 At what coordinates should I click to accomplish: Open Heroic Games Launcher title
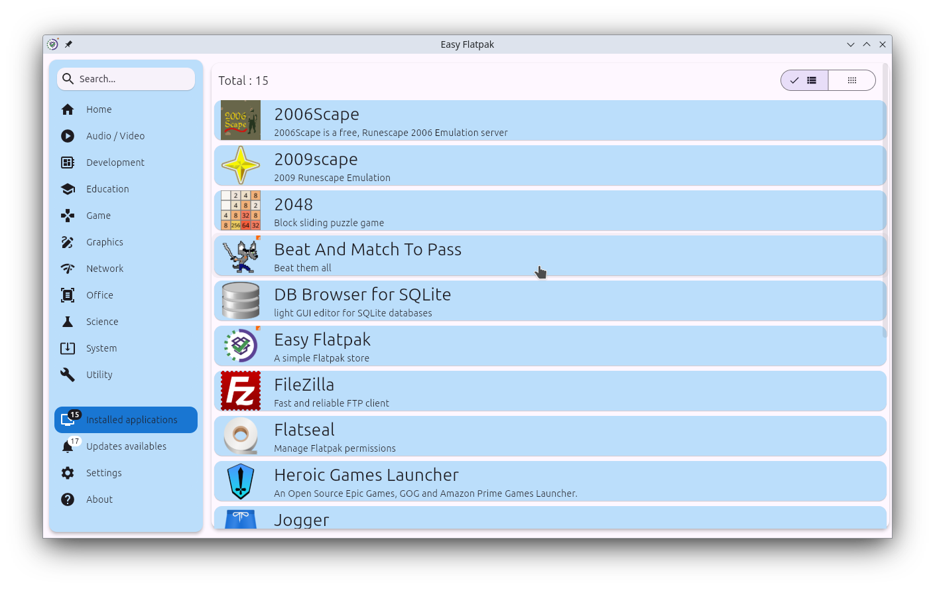366,475
